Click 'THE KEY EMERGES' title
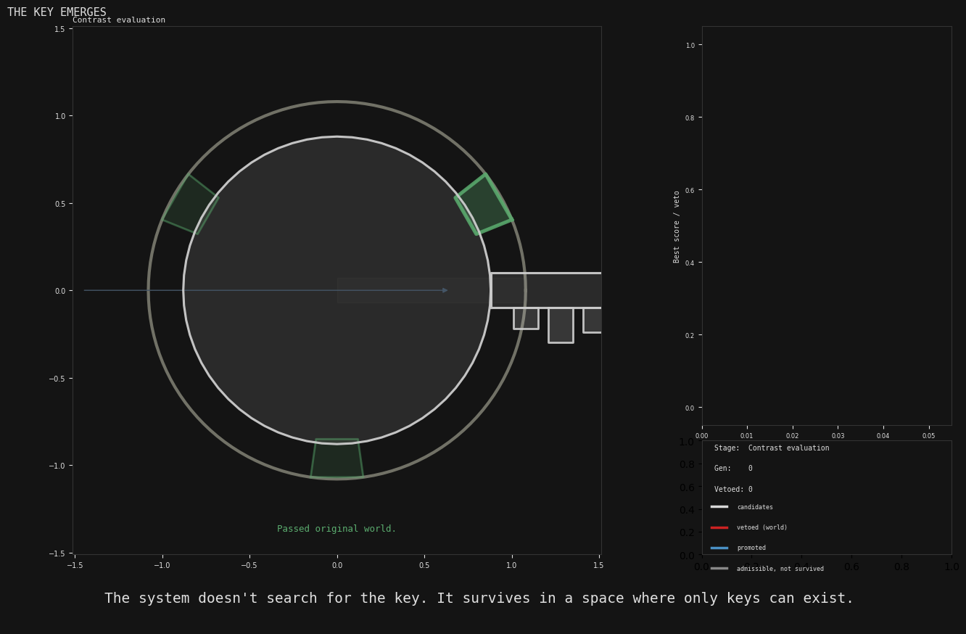This screenshot has width=966, height=634. pos(57,12)
